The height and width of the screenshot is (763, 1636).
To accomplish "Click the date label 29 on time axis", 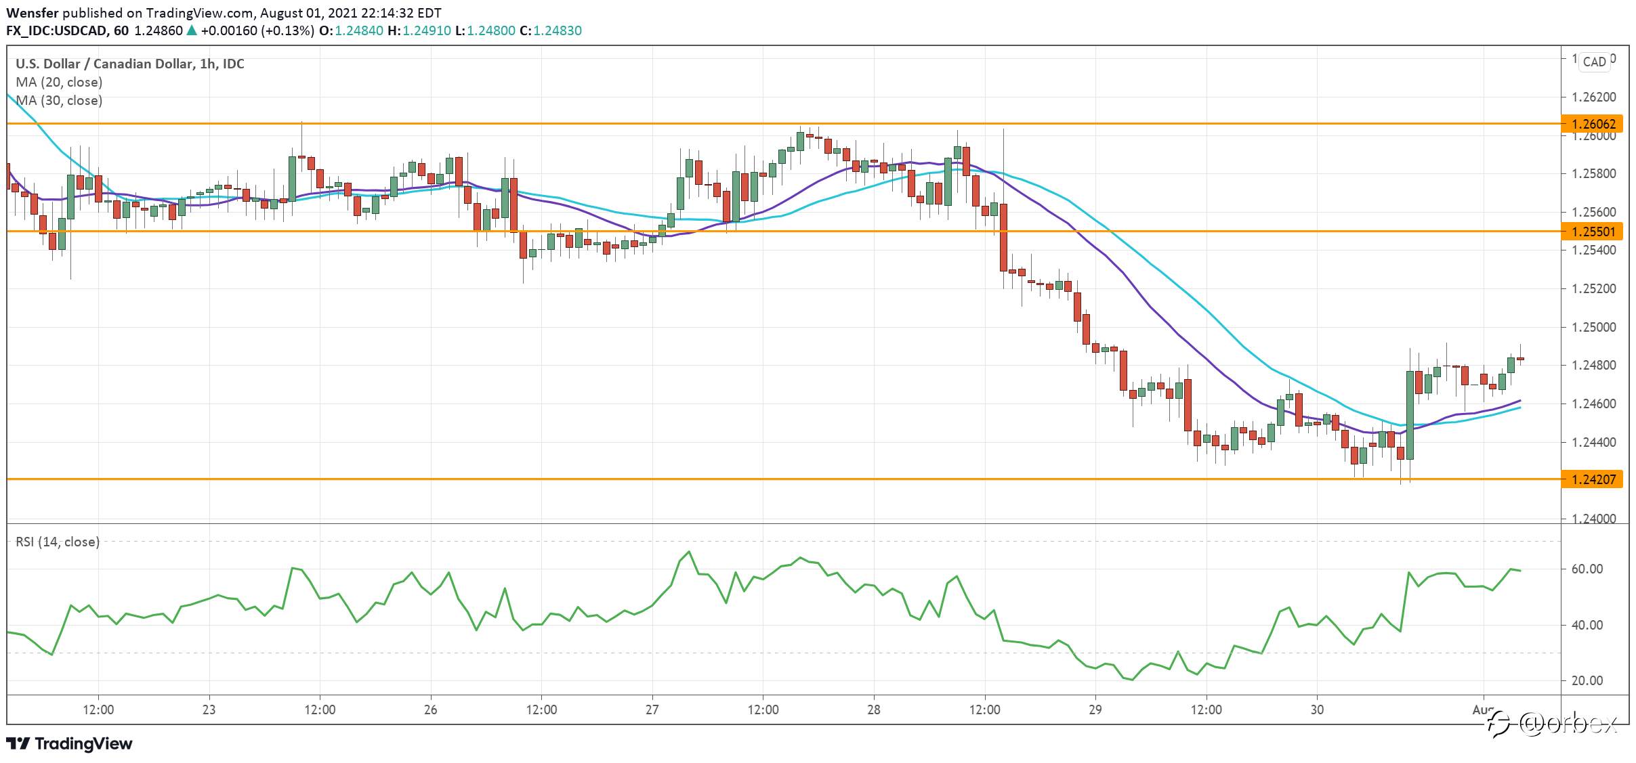I will coord(1095,710).
